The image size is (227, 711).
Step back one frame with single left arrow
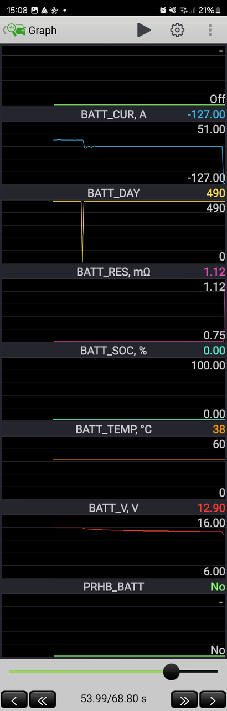coord(14,699)
